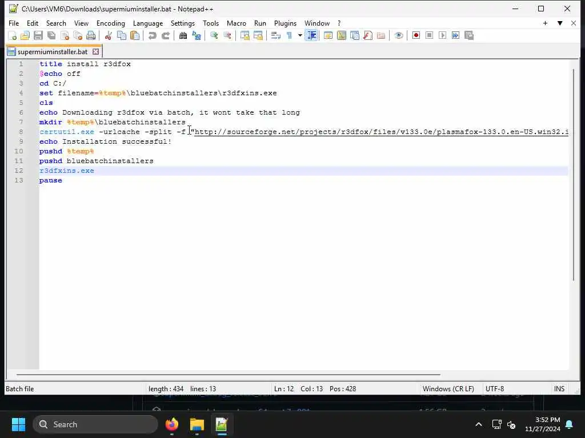The image size is (585, 438).
Task: Click the Close document toolbar icon
Action: 65,36
